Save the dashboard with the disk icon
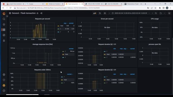Screen dimensions: 173x97 click(x=100, y=13)
